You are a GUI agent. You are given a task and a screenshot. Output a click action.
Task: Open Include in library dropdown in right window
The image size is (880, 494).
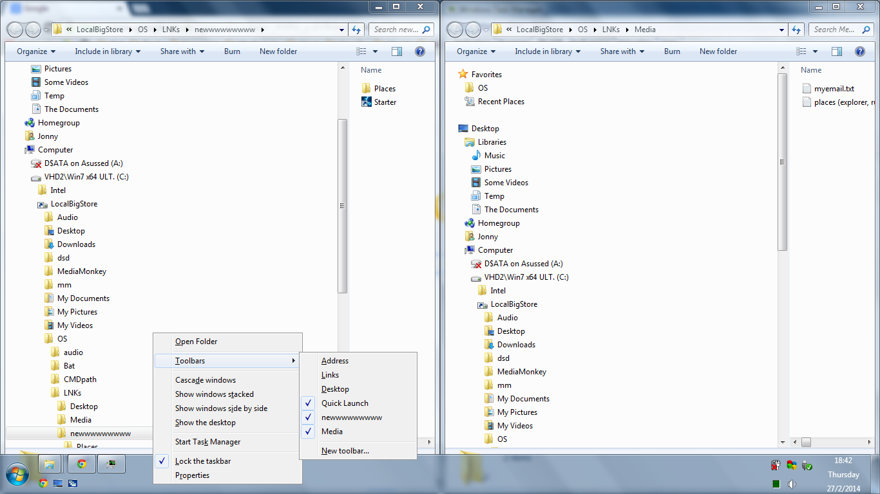548,51
